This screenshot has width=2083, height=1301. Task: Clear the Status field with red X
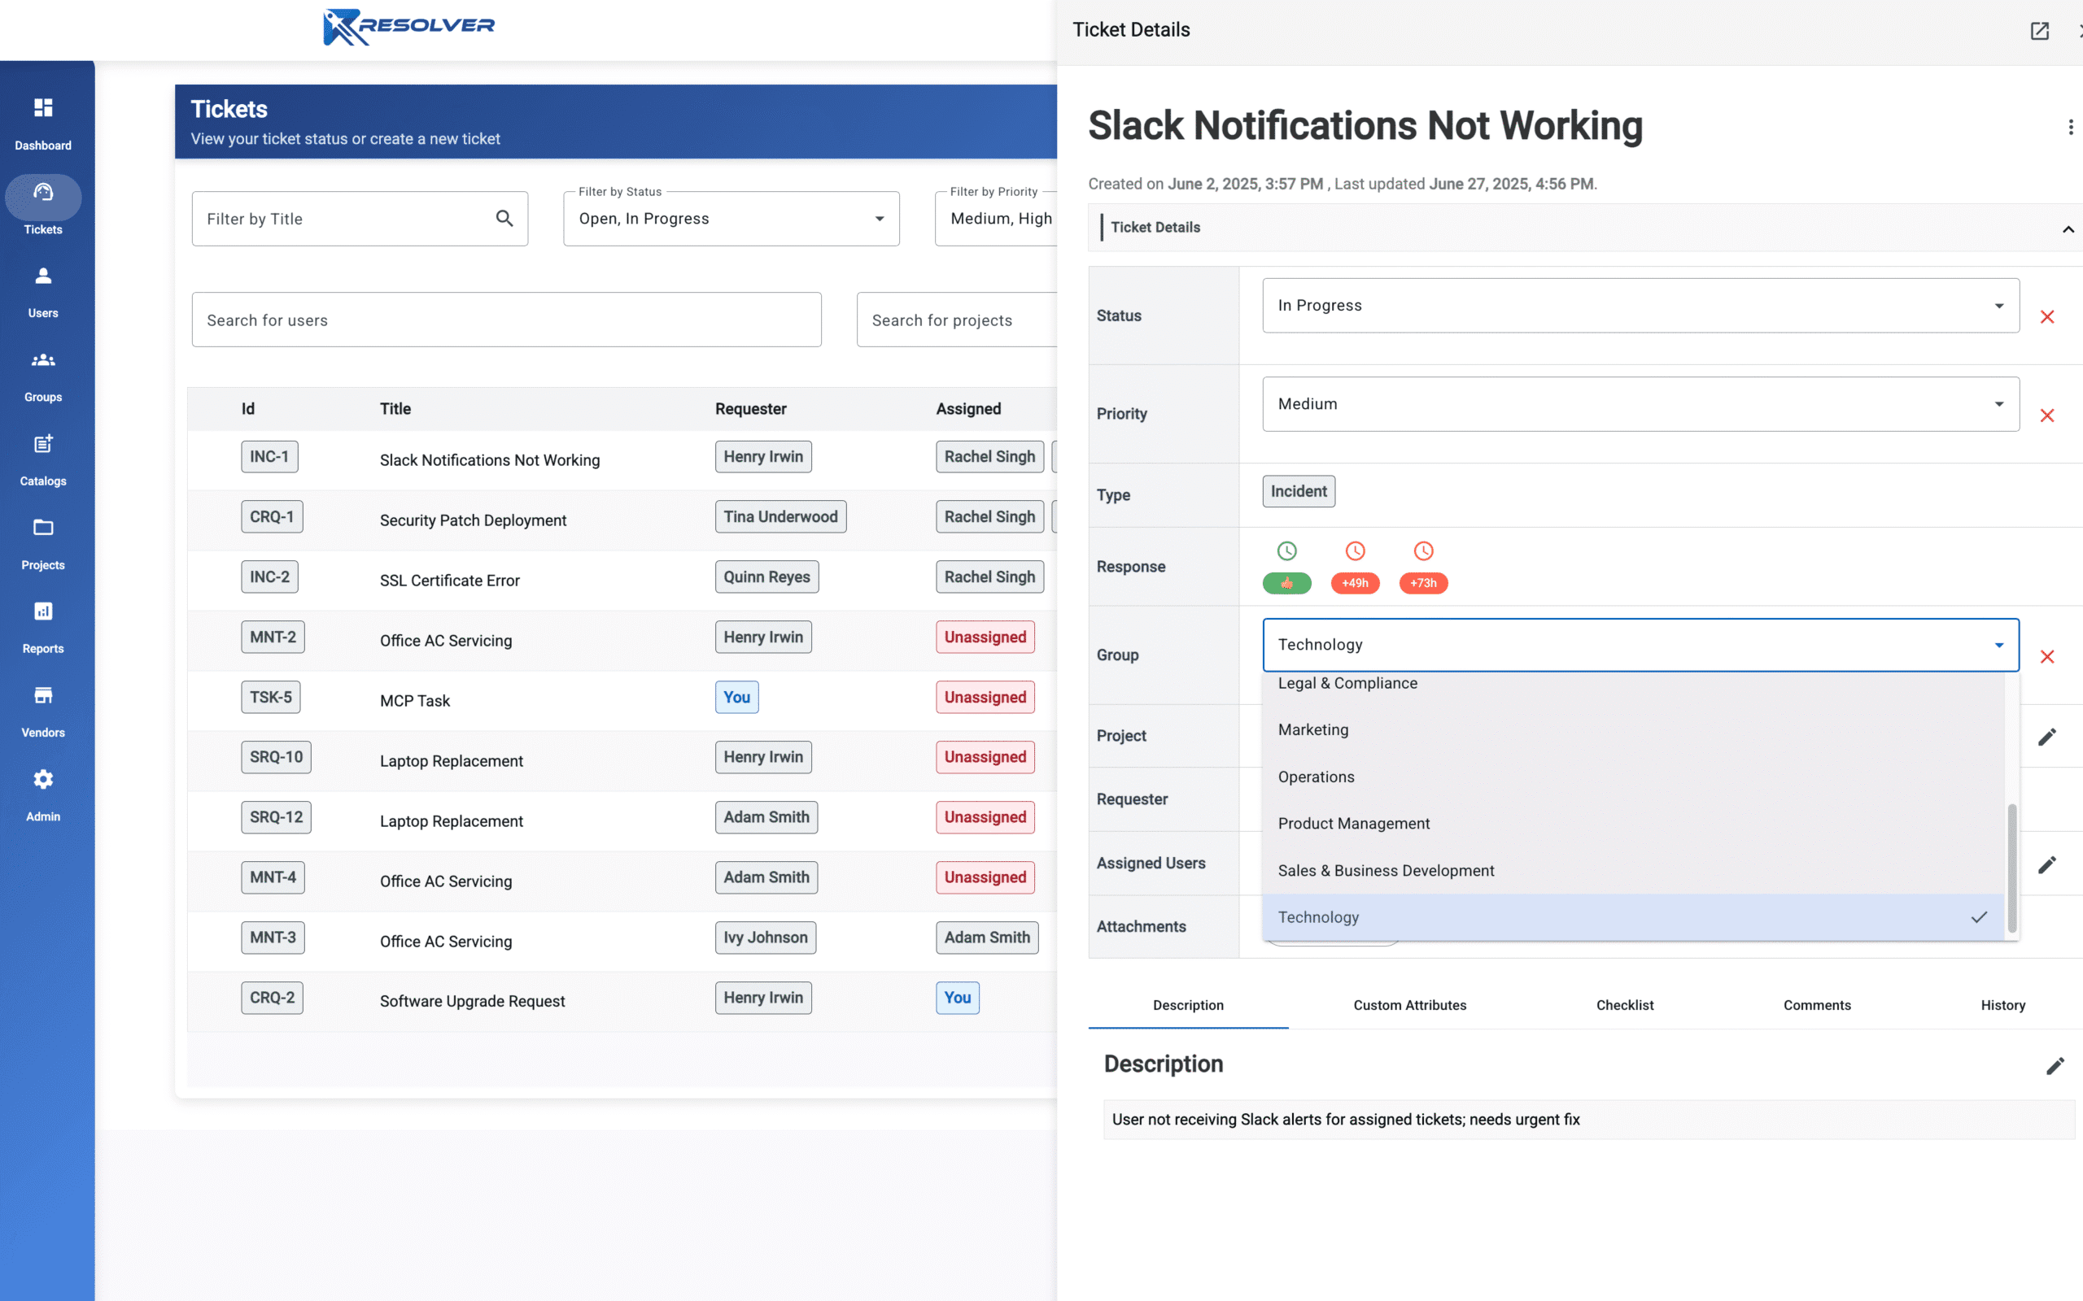pyautogui.click(x=2047, y=316)
